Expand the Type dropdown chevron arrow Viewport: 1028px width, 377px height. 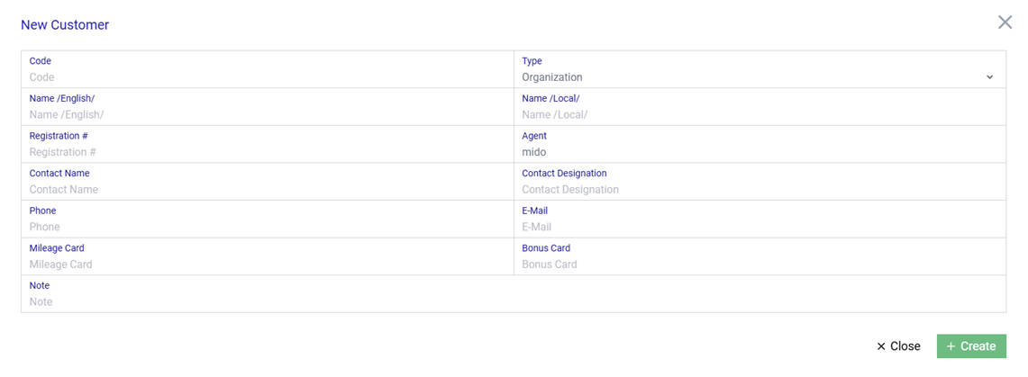(x=989, y=77)
